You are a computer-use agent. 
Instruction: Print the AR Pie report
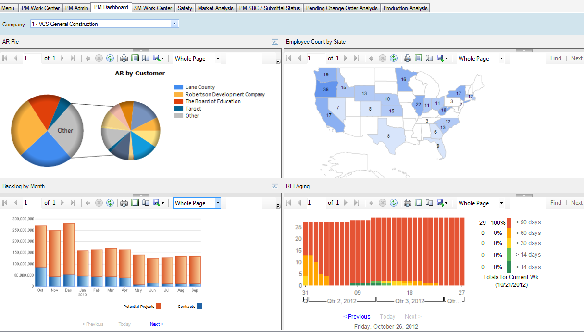pos(124,58)
